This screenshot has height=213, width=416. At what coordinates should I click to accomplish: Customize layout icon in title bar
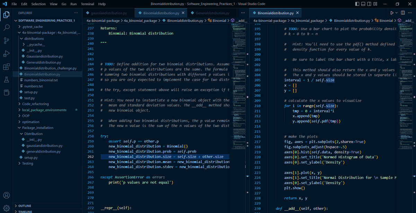pyautogui.click(x=375, y=4)
